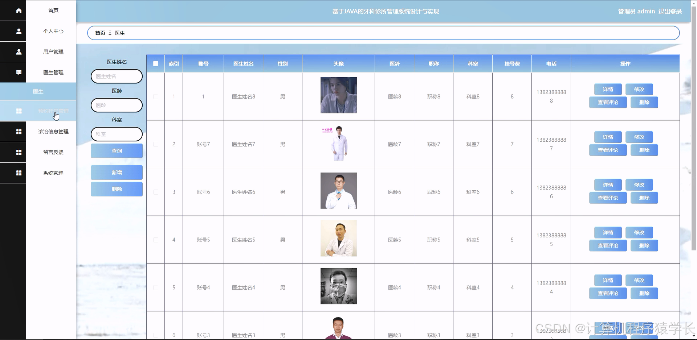Click 修改 for 医生姓名7
This screenshot has height=340, width=697.
[x=639, y=137]
